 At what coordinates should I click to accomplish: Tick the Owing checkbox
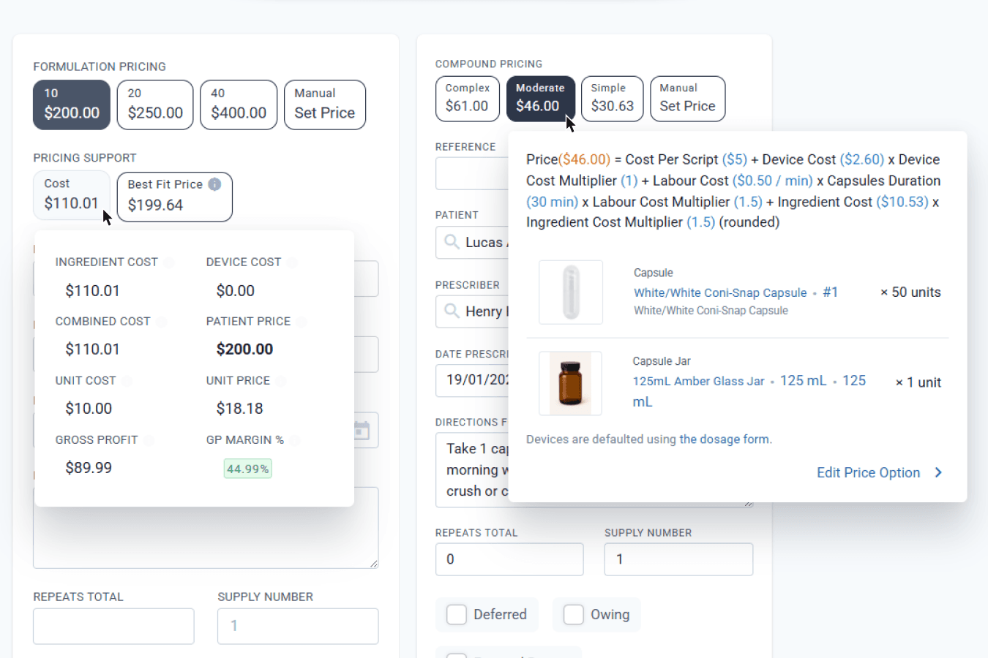point(574,615)
